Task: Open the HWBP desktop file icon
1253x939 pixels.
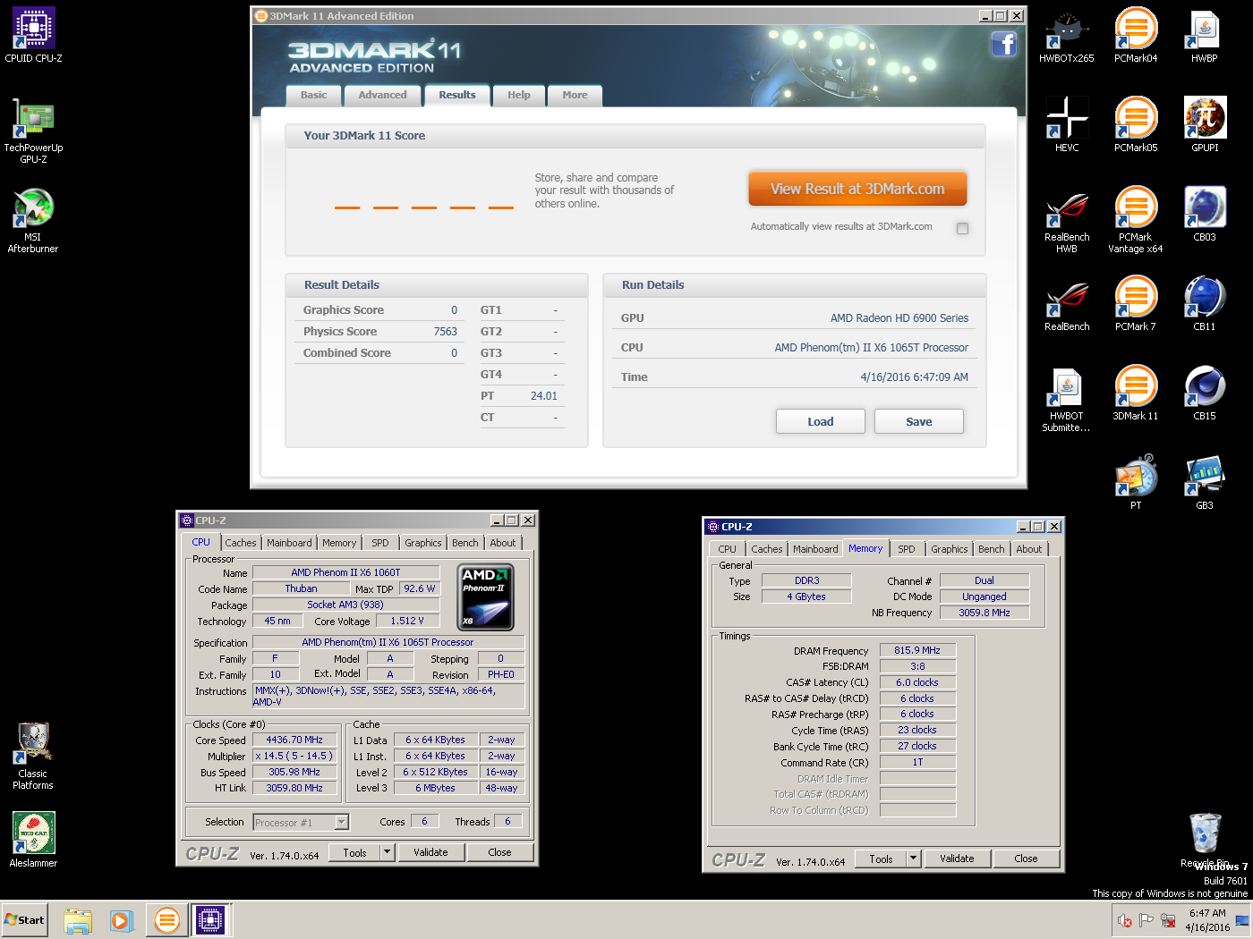Action: [1205, 35]
